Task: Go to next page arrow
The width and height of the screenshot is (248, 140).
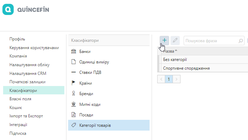Action: [x=177, y=79]
